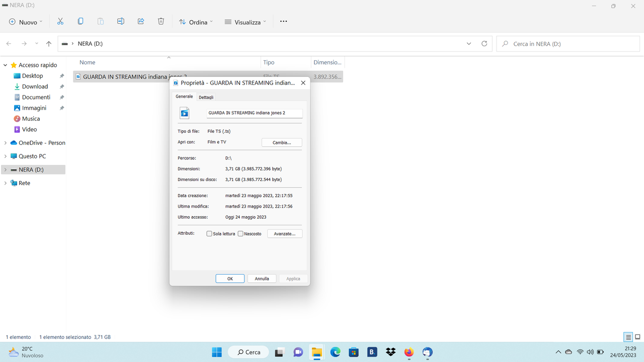Open the Windows Start menu

[x=217, y=352]
